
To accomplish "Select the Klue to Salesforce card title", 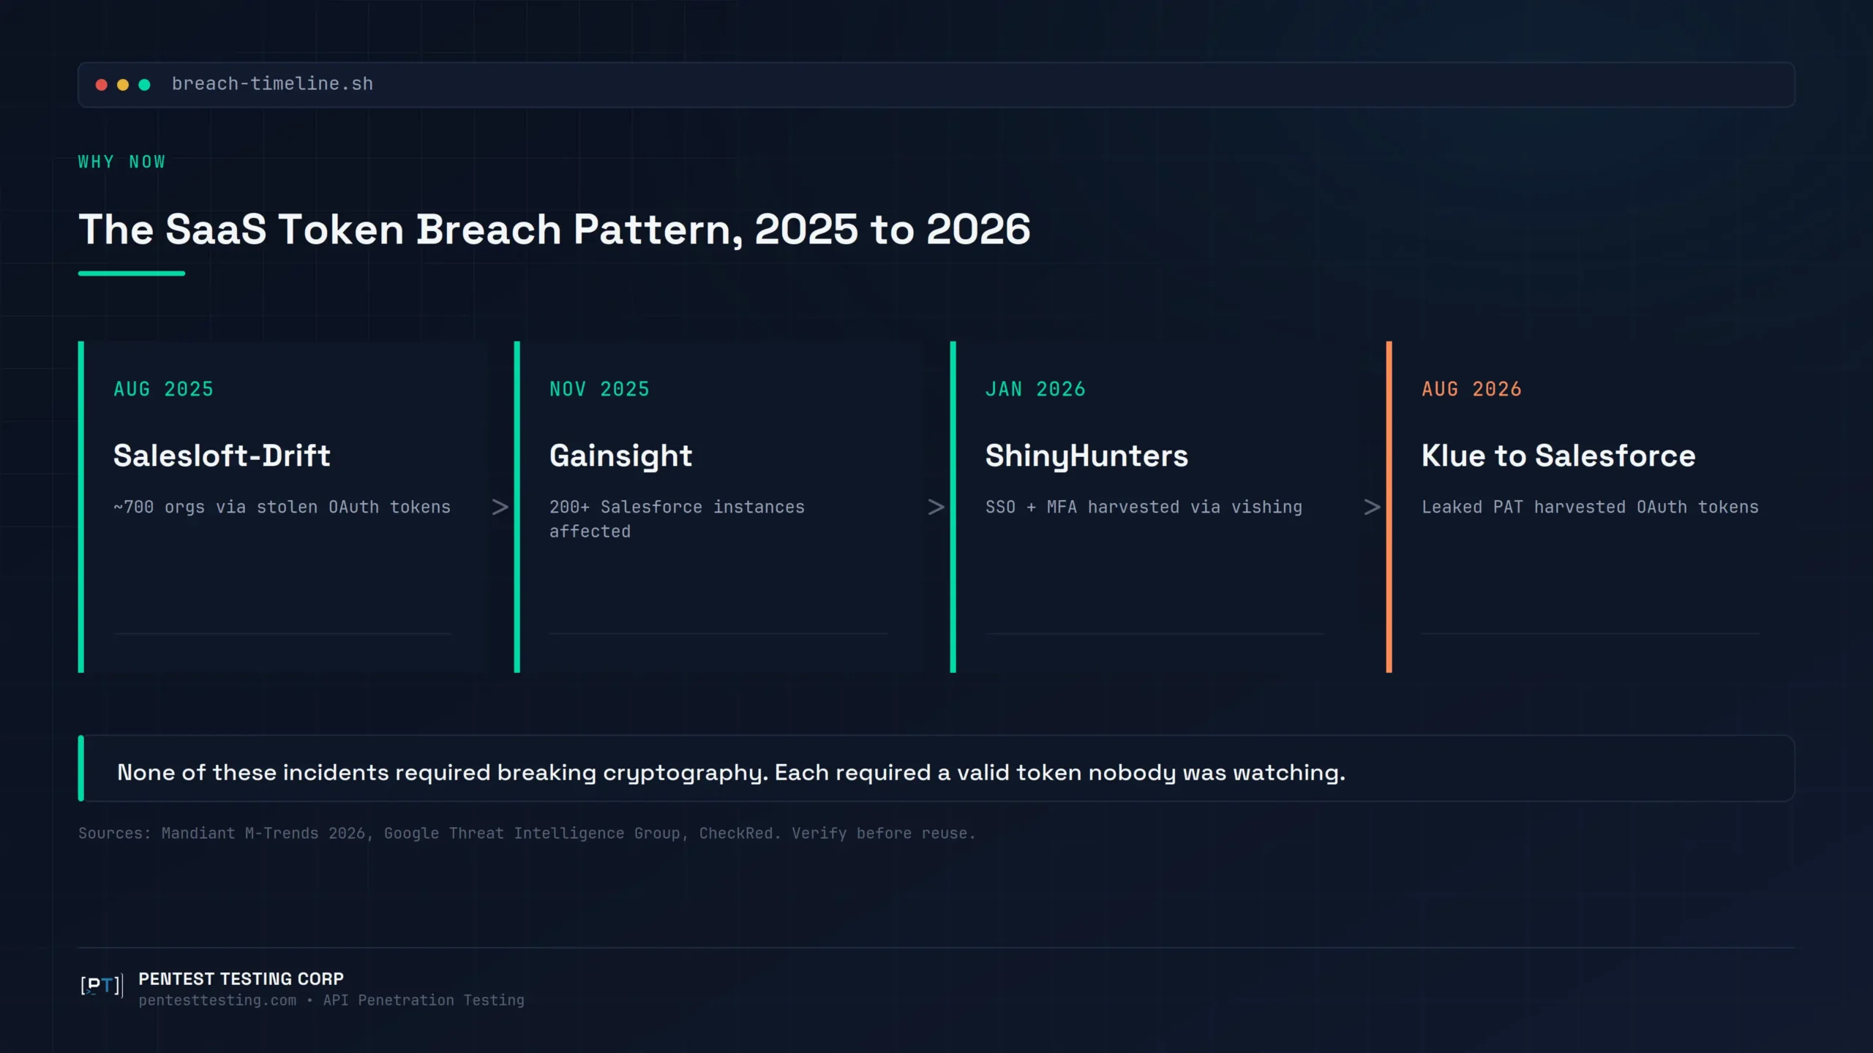I will (1559, 456).
